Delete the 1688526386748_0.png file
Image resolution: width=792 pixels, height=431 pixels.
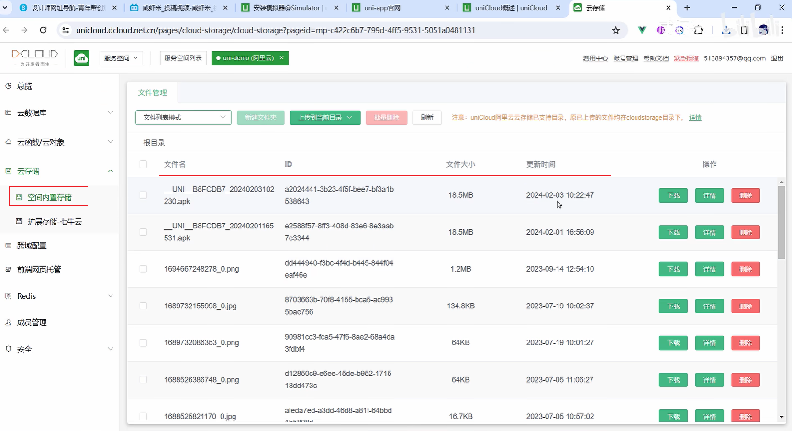(x=746, y=380)
